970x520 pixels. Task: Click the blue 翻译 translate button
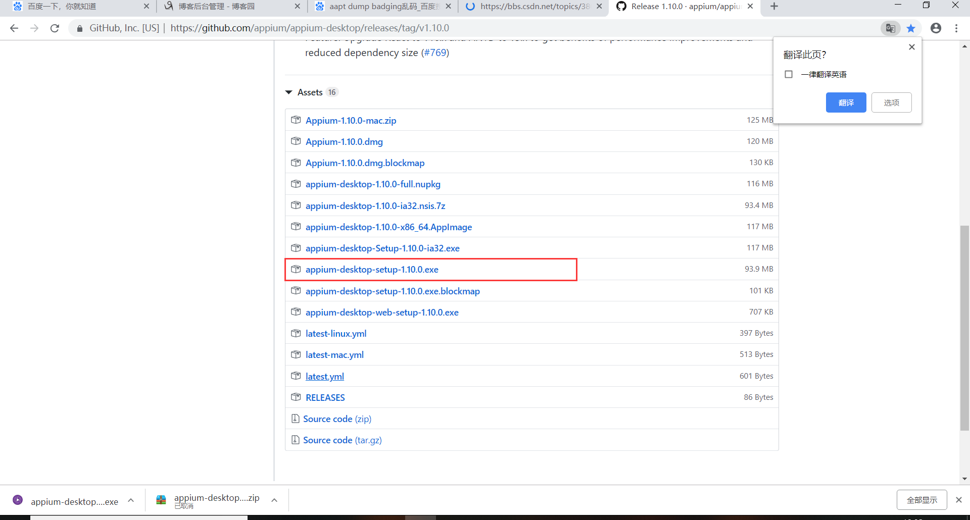point(846,102)
